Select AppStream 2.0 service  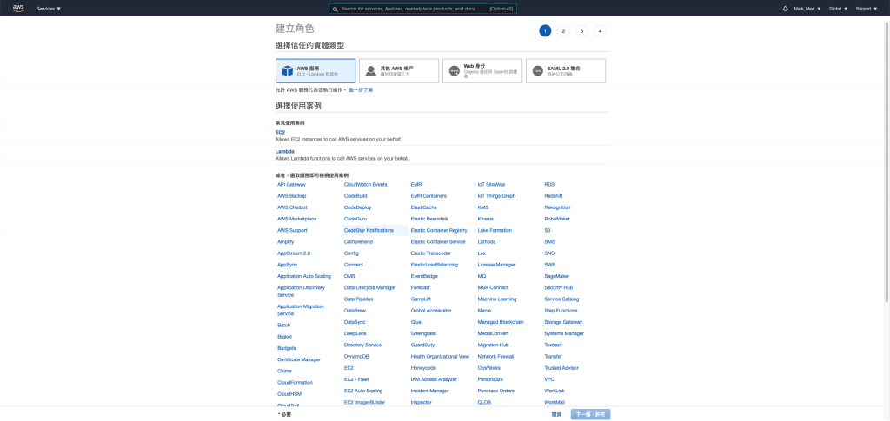[294, 253]
